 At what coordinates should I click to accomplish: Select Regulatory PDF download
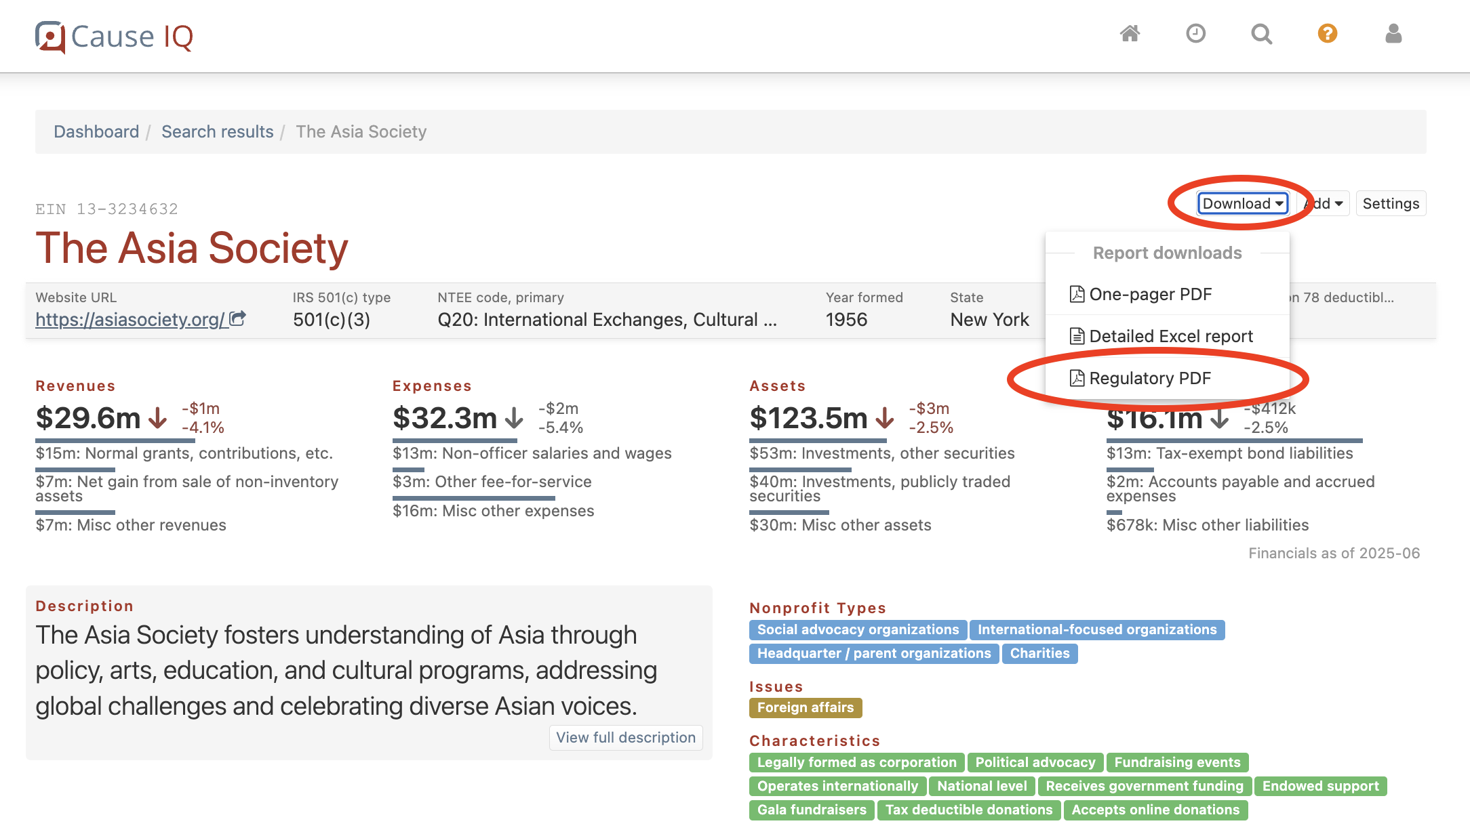tap(1168, 378)
